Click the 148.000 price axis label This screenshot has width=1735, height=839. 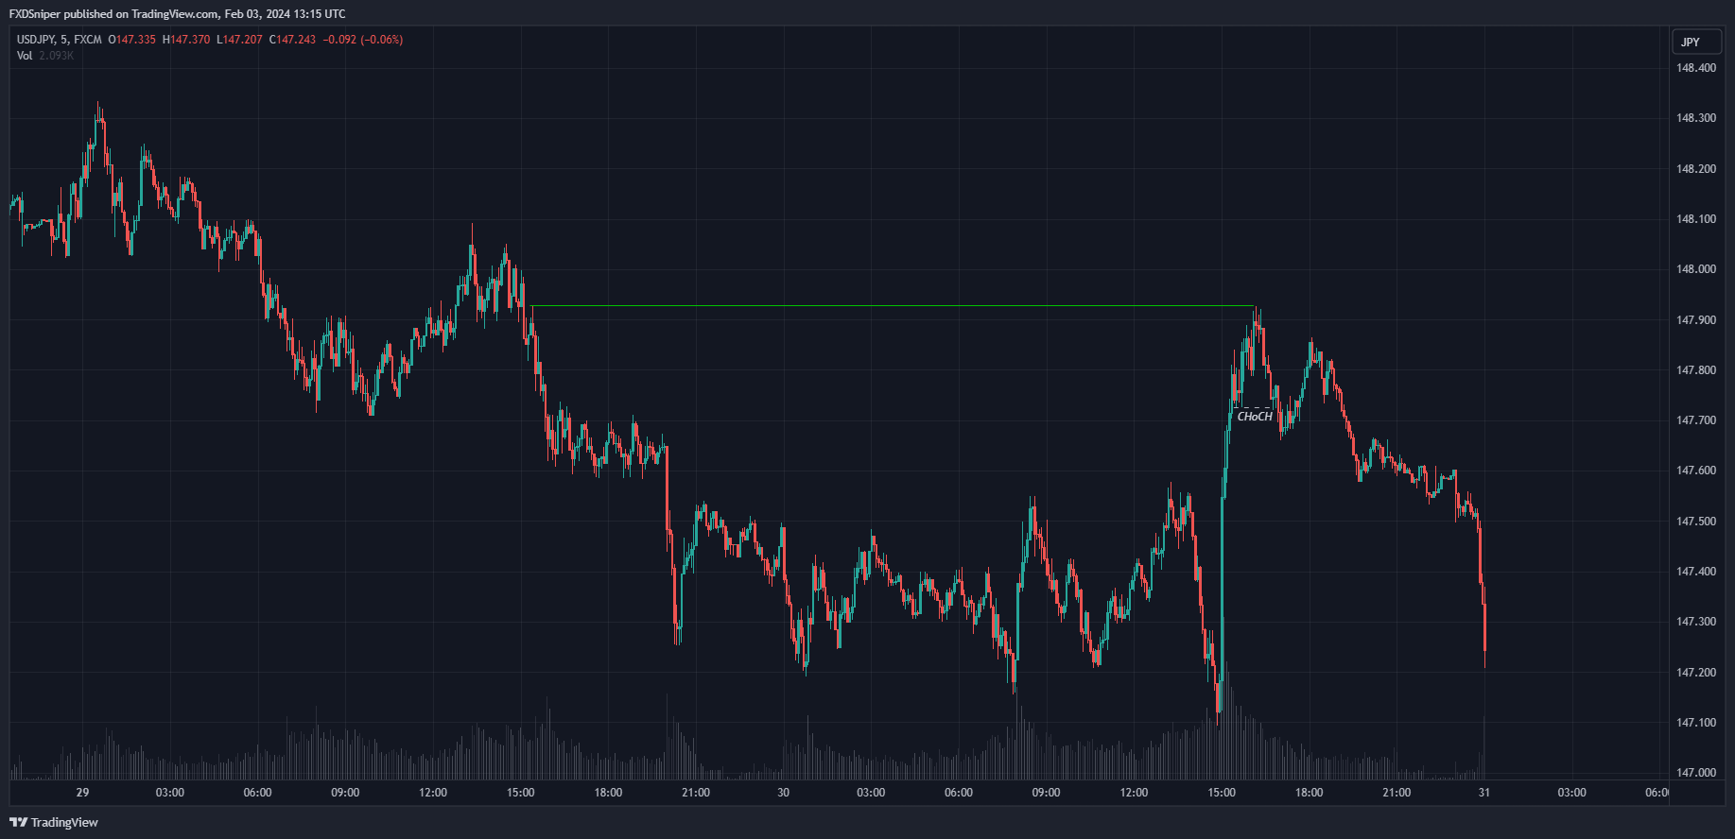(1696, 269)
